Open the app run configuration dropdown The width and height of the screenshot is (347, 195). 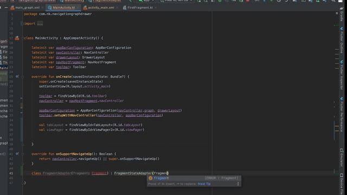(x=146, y=1)
